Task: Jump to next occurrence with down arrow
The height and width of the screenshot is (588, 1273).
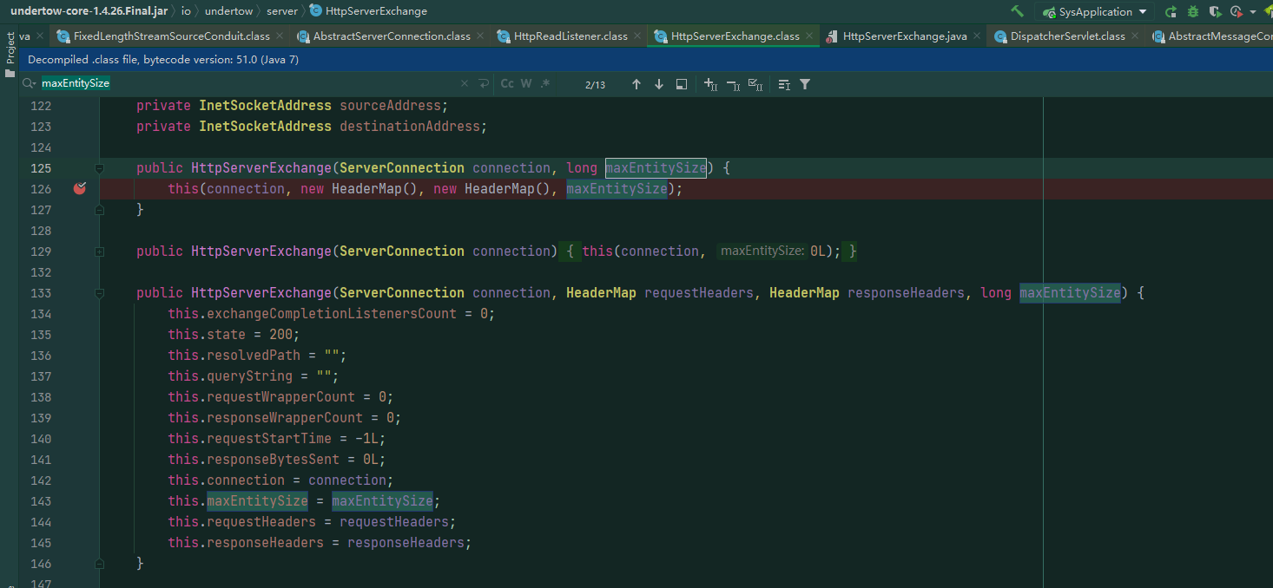Action: click(659, 83)
